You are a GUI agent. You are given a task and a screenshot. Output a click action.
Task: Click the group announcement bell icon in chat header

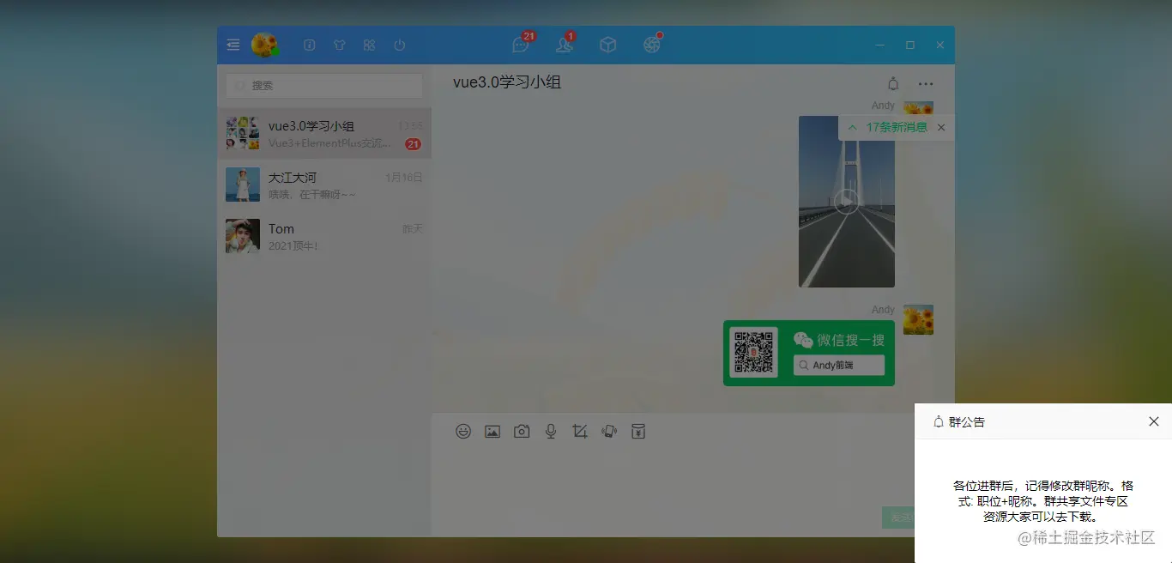(x=893, y=84)
